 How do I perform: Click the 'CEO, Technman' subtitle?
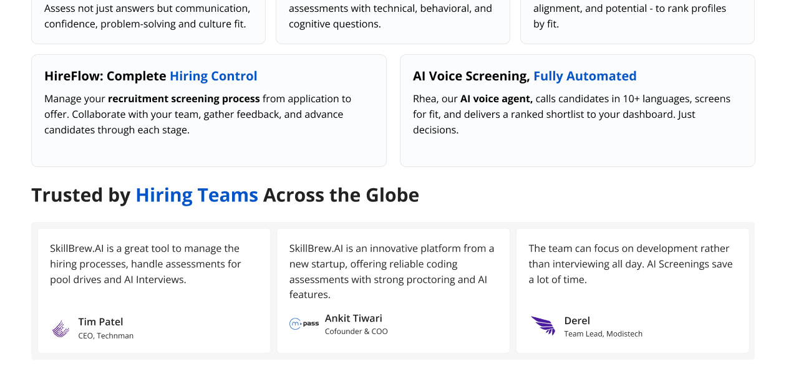tap(106, 335)
